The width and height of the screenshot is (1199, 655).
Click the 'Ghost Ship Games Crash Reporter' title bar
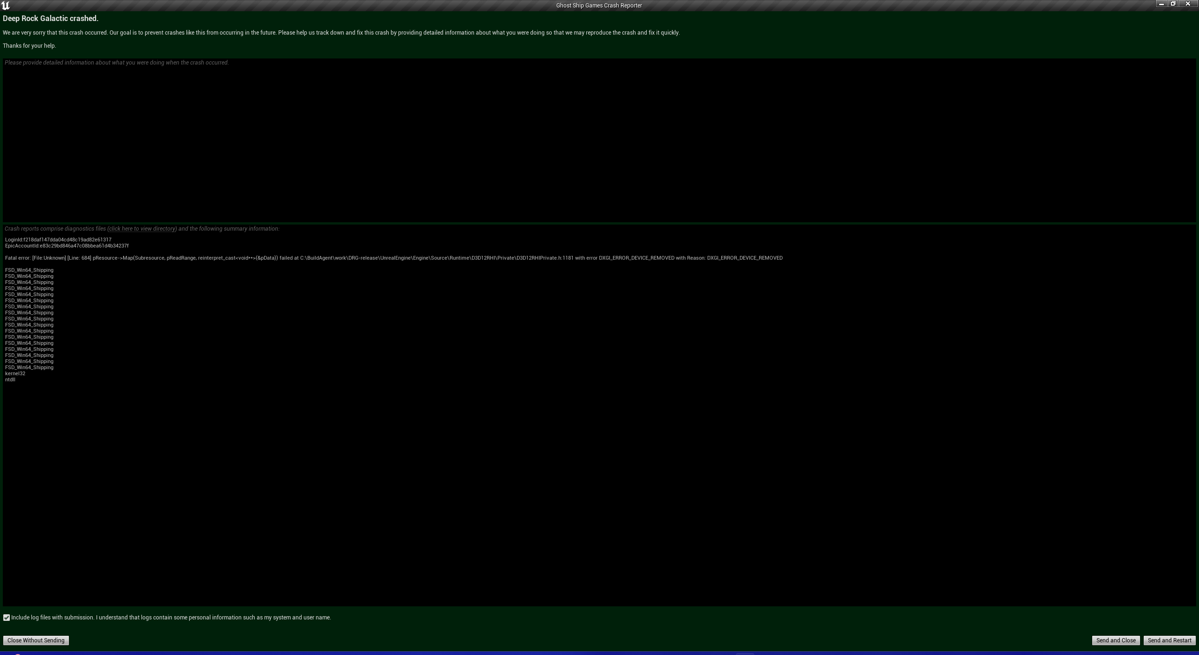tap(599, 6)
